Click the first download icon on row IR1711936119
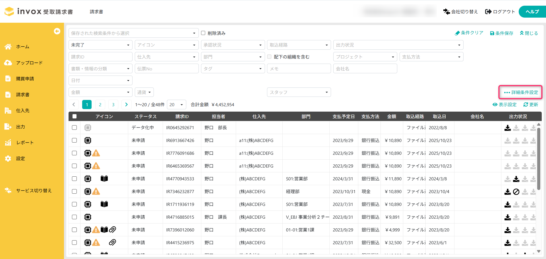The width and height of the screenshot is (546, 259). (508, 204)
